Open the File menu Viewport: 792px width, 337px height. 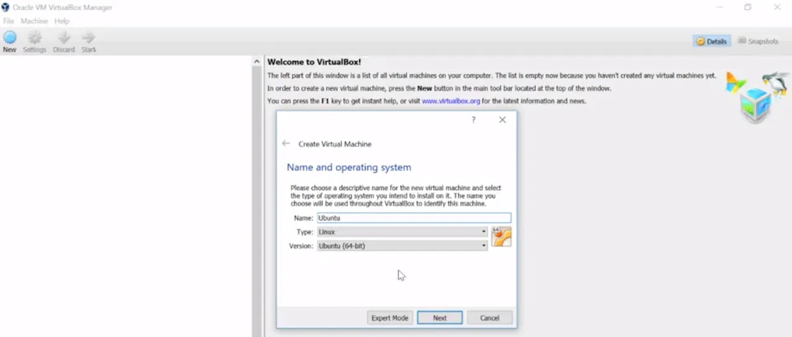pos(8,21)
